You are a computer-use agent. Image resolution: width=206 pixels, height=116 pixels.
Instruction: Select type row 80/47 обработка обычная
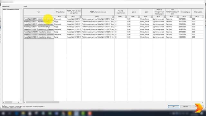point(39,24)
